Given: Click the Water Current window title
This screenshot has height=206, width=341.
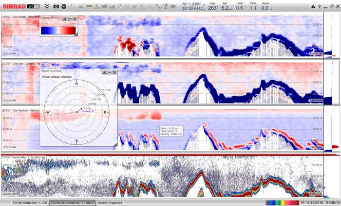Looking at the screenshot, I should pos(51,71).
